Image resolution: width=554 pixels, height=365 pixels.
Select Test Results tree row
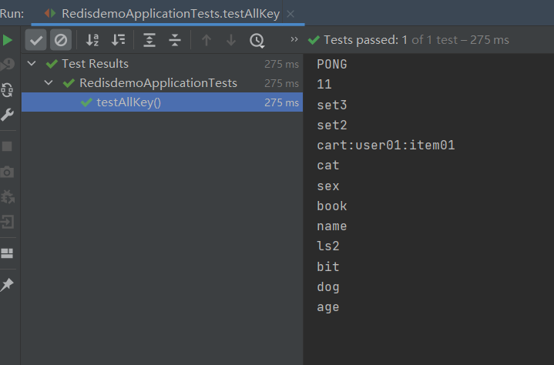pyautogui.click(x=162, y=64)
